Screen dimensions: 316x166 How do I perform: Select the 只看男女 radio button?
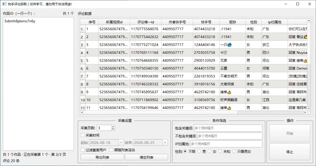pyautogui.click(x=234, y=152)
